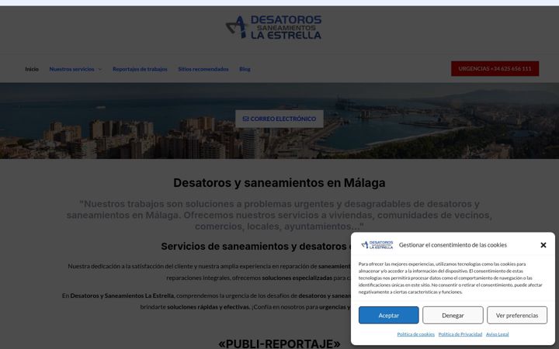Open the Política de Privacidad link

pos(460,334)
